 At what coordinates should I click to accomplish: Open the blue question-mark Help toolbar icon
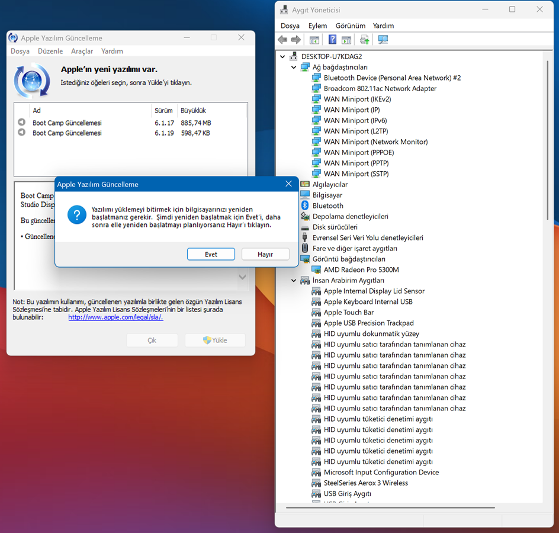(332, 40)
